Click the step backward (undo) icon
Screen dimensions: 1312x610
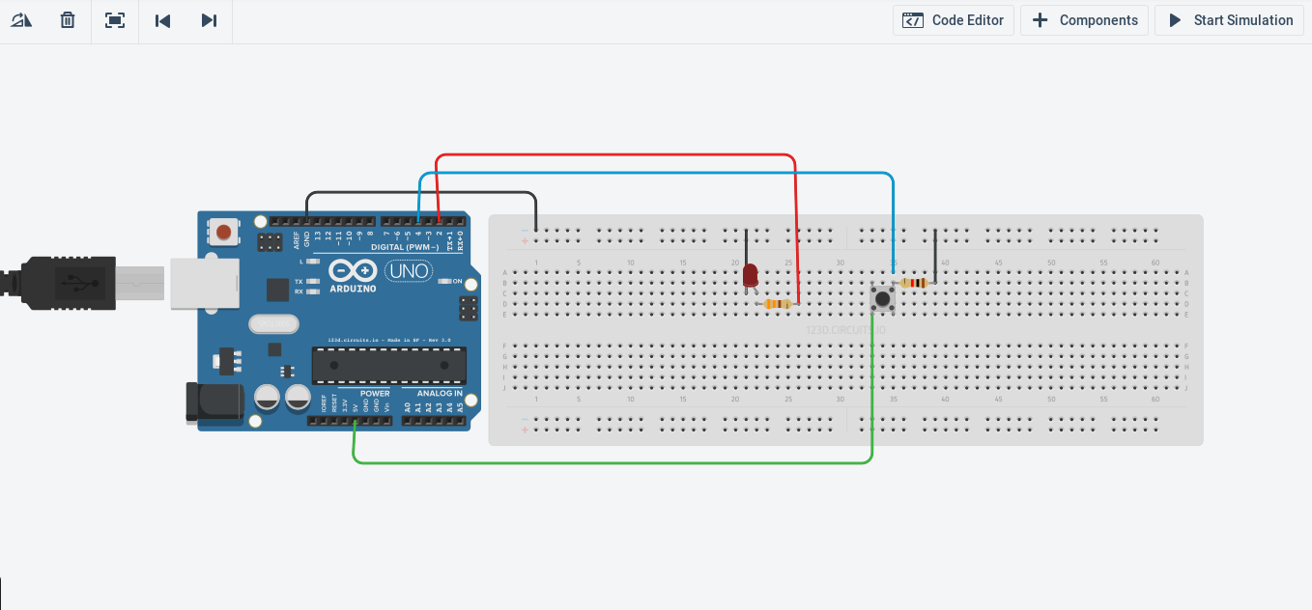(162, 20)
